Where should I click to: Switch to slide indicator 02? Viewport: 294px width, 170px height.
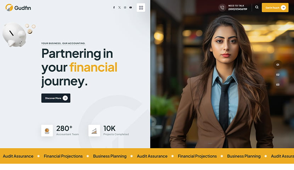[278, 75]
